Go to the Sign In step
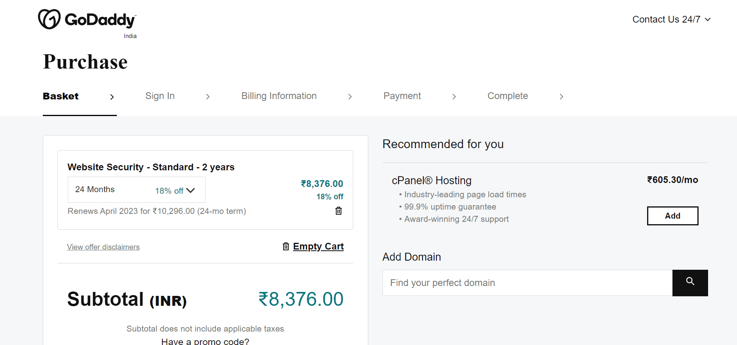Screen dimensions: 737x345 160,96
